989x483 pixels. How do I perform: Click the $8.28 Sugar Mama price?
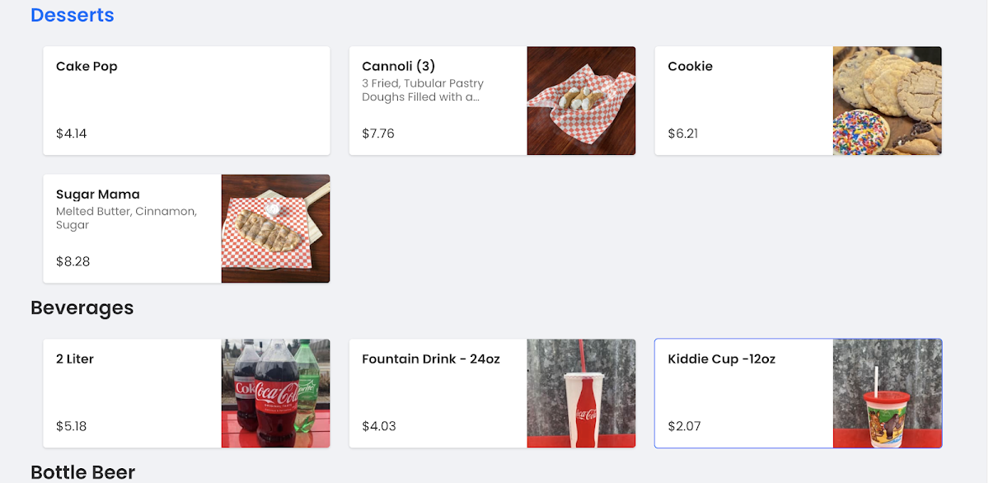(x=73, y=261)
